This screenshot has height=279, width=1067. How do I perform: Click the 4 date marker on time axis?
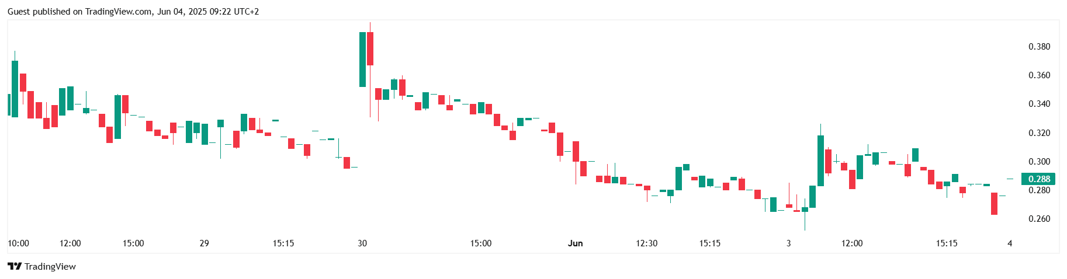1010,243
